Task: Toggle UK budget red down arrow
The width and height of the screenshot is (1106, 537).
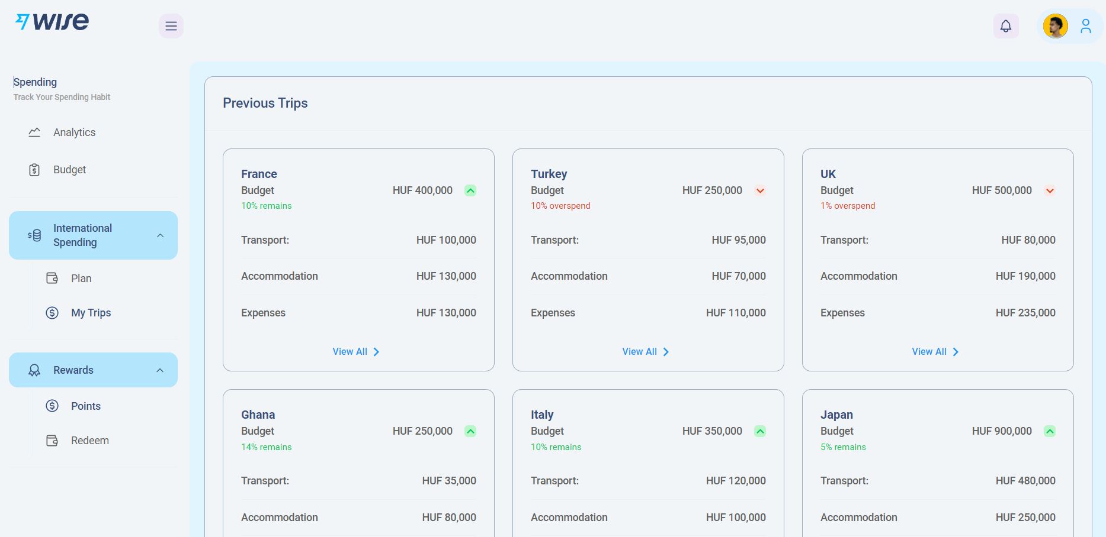Action: tap(1050, 190)
